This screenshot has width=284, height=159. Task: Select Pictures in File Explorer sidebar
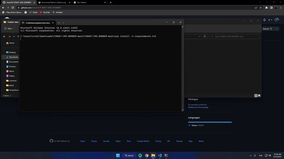click(11, 66)
